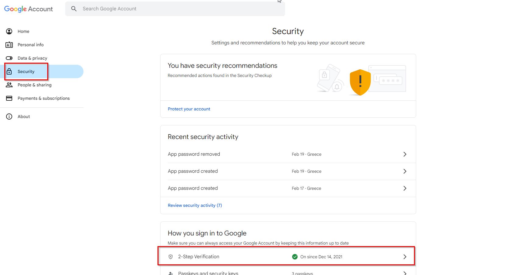This screenshot has width=527, height=275.
Task: Open 2-Step Verification chevron arrow
Action: click(x=405, y=257)
